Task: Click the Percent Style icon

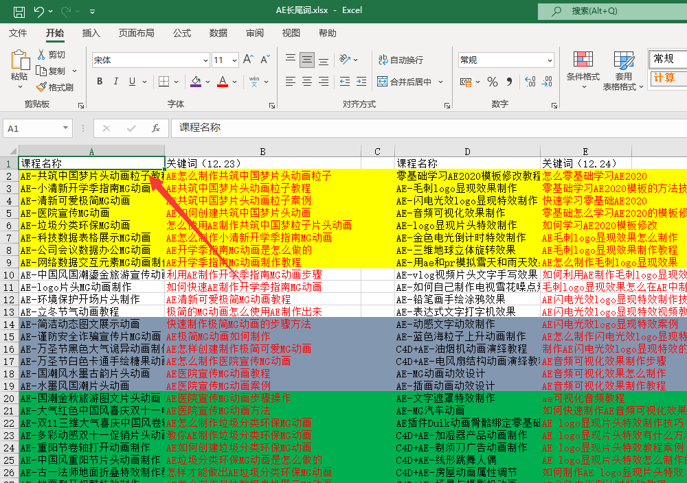Action: point(493,82)
